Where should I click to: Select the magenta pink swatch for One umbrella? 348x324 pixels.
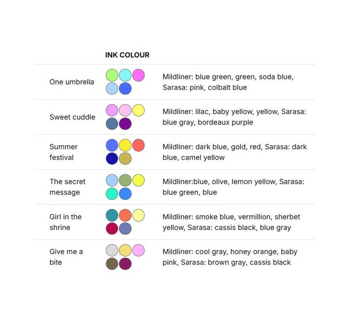point(138,75)
